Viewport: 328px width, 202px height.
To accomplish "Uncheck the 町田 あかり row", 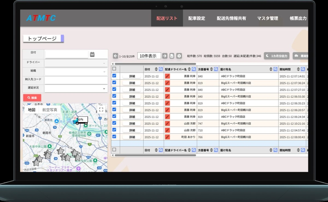I will tap(114, 137).
